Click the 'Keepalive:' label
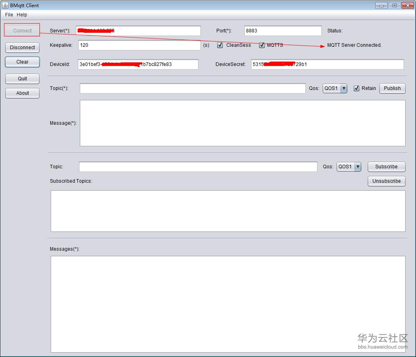This screenshot has width=416, height=357. (61, 45)
